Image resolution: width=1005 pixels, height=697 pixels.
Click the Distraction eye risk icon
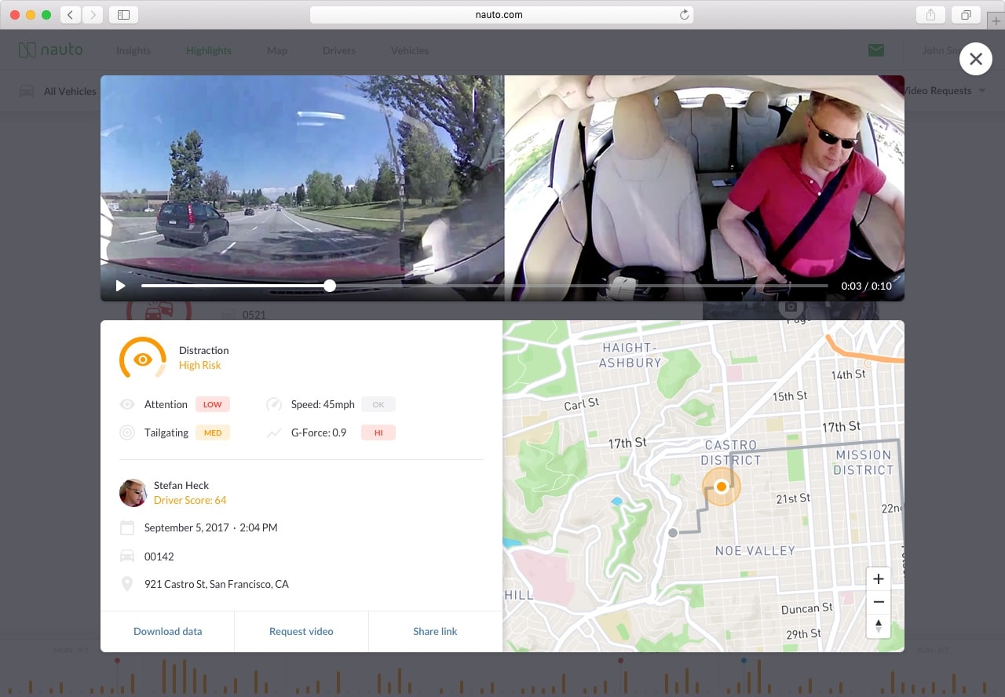click(x=142, y=359)
